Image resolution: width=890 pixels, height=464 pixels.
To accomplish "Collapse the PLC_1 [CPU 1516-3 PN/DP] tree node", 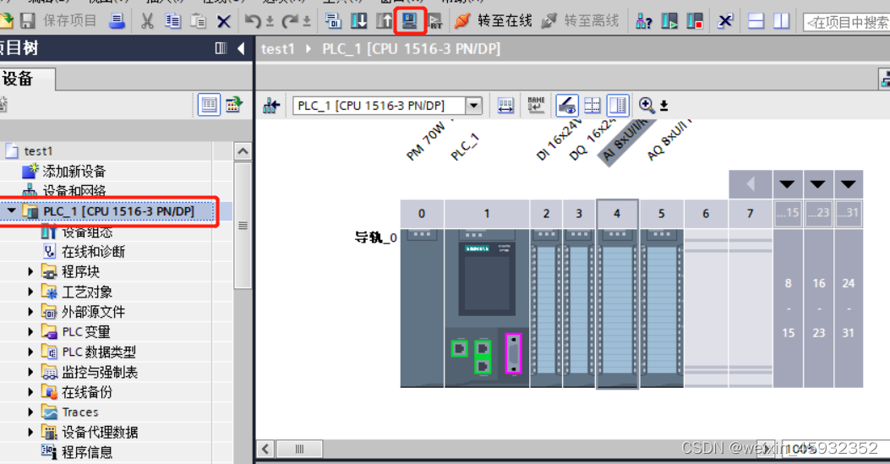I will pyautogui.click(x=11, y=211).
